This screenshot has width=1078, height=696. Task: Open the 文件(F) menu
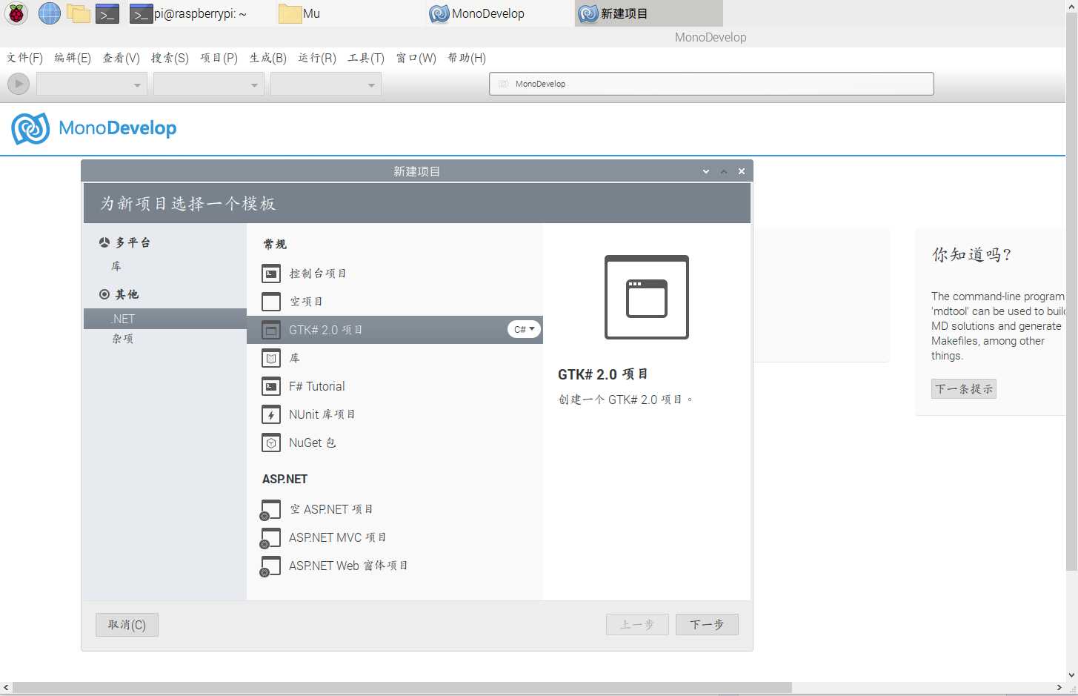24,58
